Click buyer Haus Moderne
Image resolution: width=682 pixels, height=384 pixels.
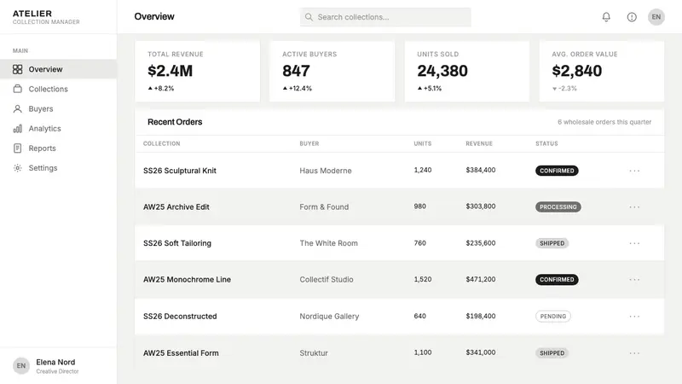pyautogui.click(x=326, y=171)
